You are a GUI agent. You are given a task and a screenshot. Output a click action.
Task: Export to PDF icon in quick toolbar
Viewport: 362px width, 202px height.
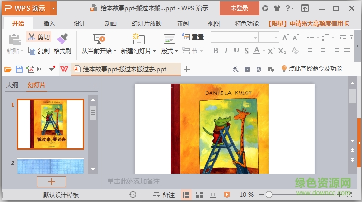pyautogui.click(x=30, y=69)
